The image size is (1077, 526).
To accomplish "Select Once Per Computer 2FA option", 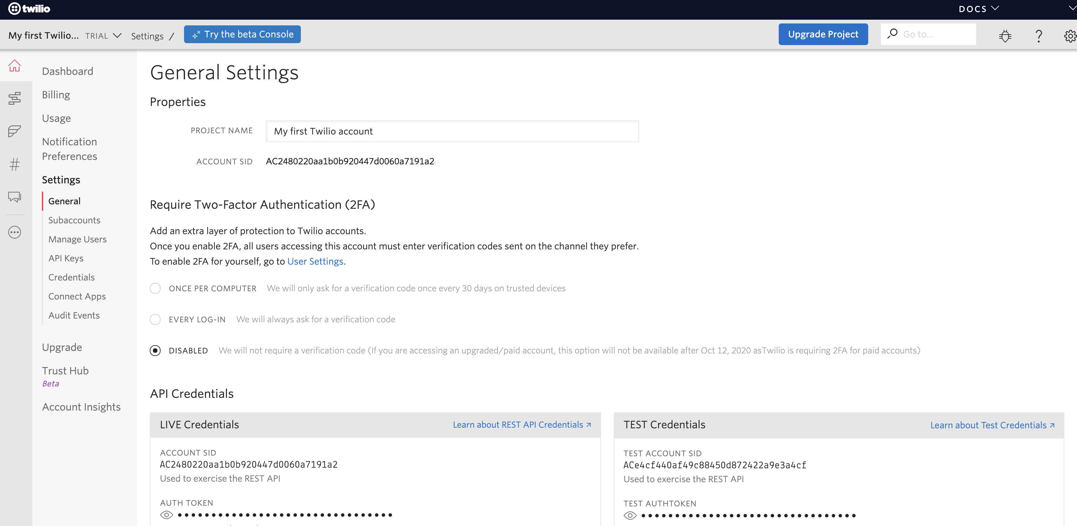I will click(x=155, y=288).
